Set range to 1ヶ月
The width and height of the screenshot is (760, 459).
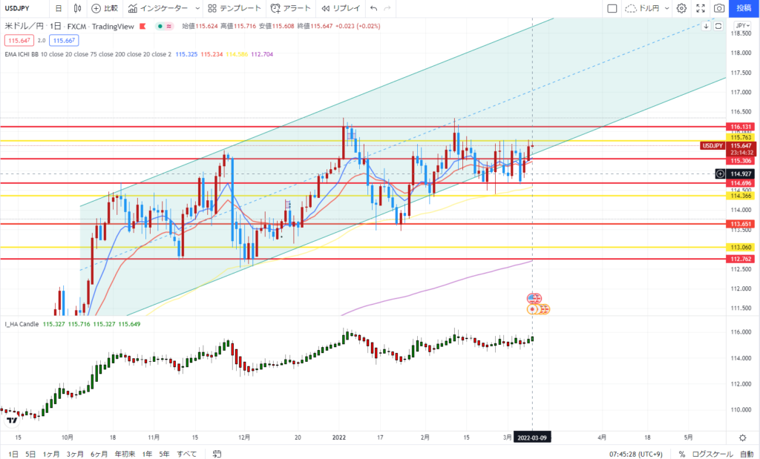(x=51, y=454)
